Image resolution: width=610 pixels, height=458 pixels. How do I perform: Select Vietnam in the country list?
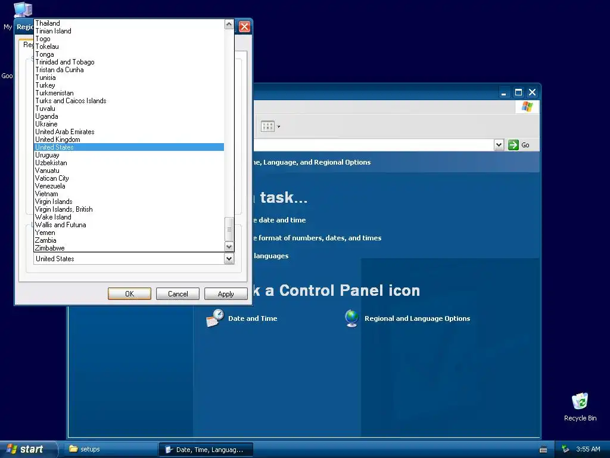tap(129, 194)
